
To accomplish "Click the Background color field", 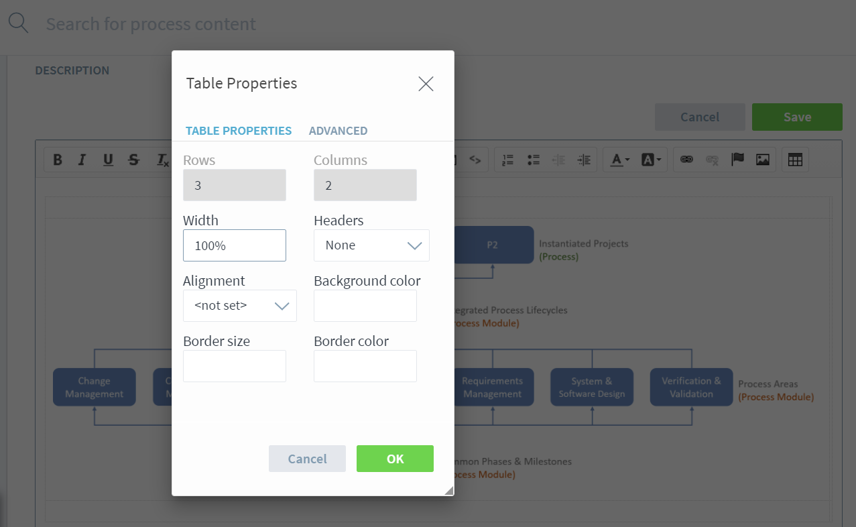I will (x=365, y=306).
